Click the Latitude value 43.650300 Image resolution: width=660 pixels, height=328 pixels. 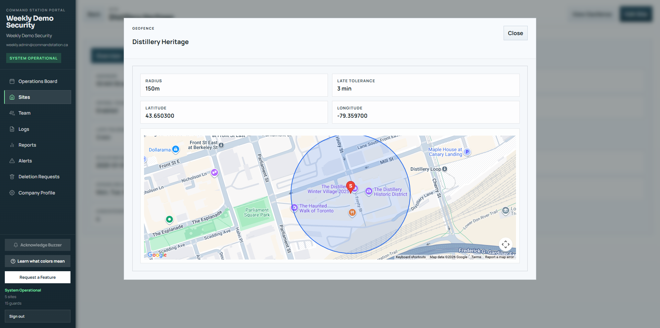160,116
